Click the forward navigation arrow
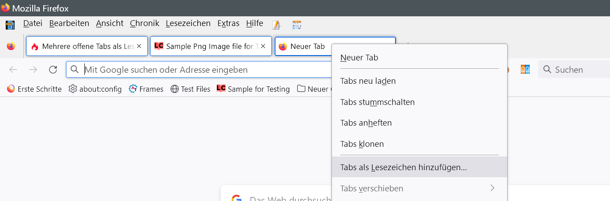The height and width of the screenshot is (201, 610). 33,70
